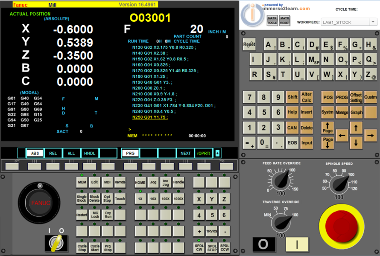Screen dimensions: 380x256
Task: Click the Teach button
Action: tap(120, 198)
